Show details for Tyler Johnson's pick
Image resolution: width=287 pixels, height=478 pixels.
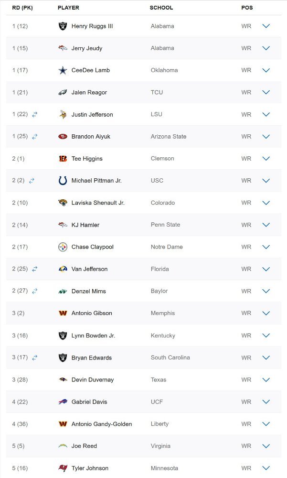tap(266, 468)
